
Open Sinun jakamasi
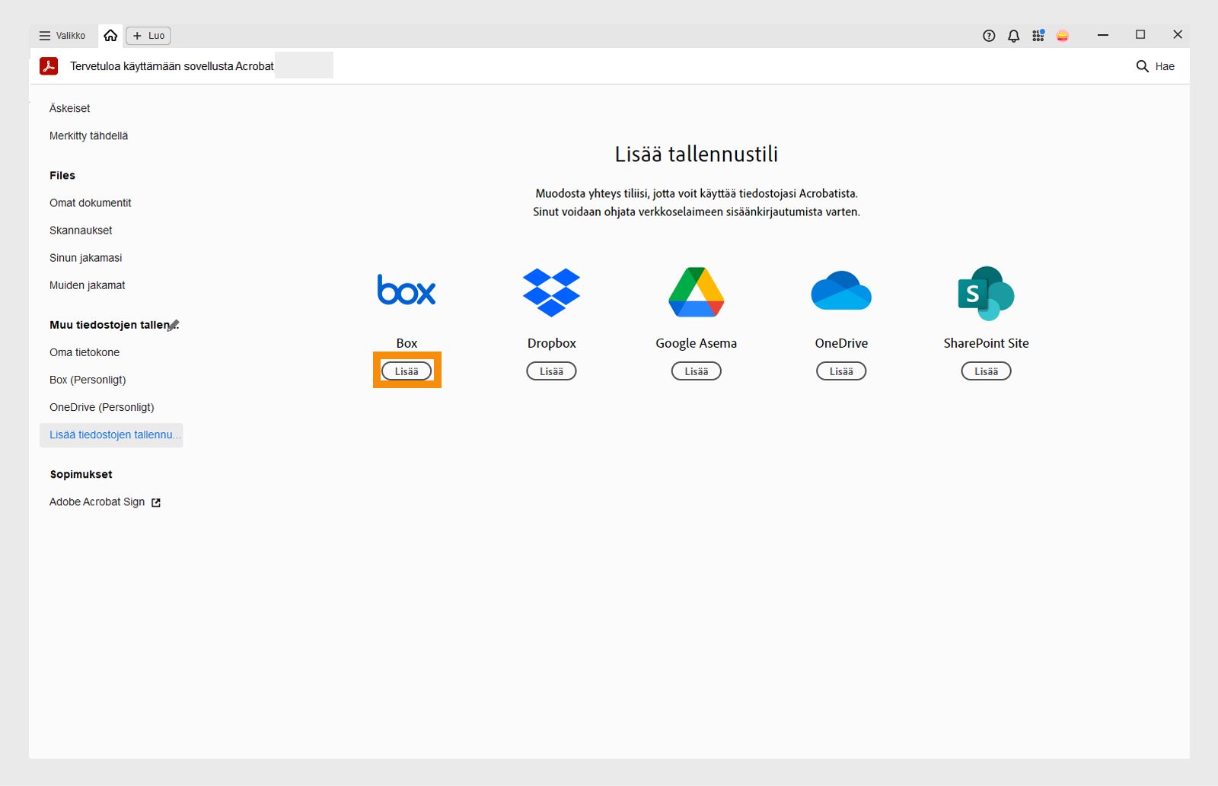click(86, 258)
